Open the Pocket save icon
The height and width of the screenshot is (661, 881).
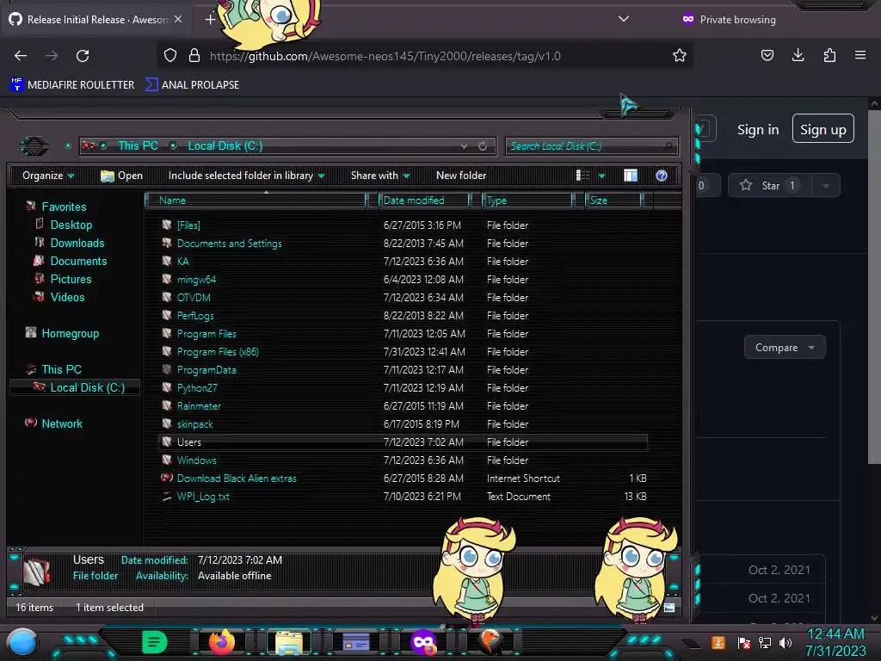pyautogui.click(x=767, y=55)
